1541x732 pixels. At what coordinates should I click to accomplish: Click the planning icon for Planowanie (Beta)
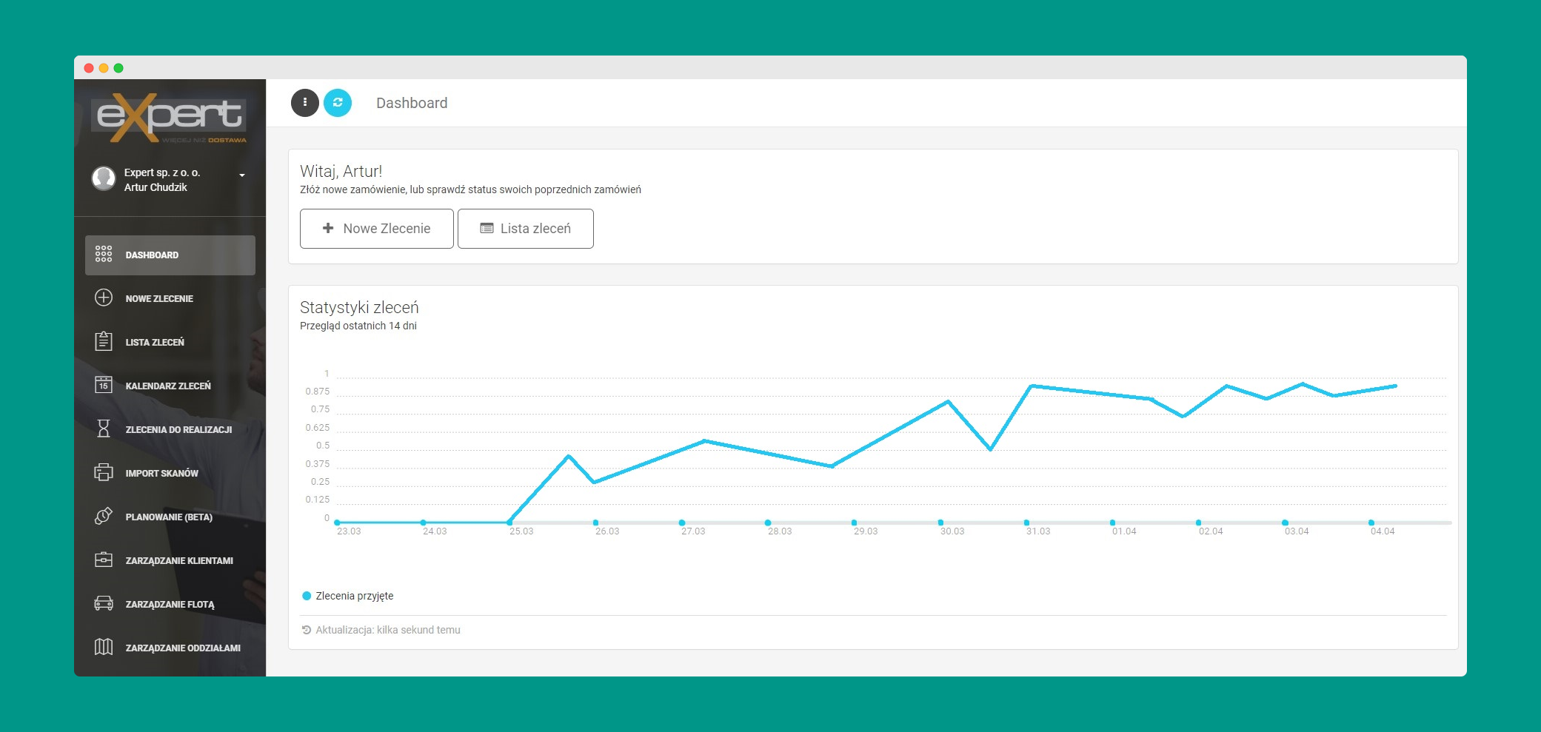click(x=104, y=516)
